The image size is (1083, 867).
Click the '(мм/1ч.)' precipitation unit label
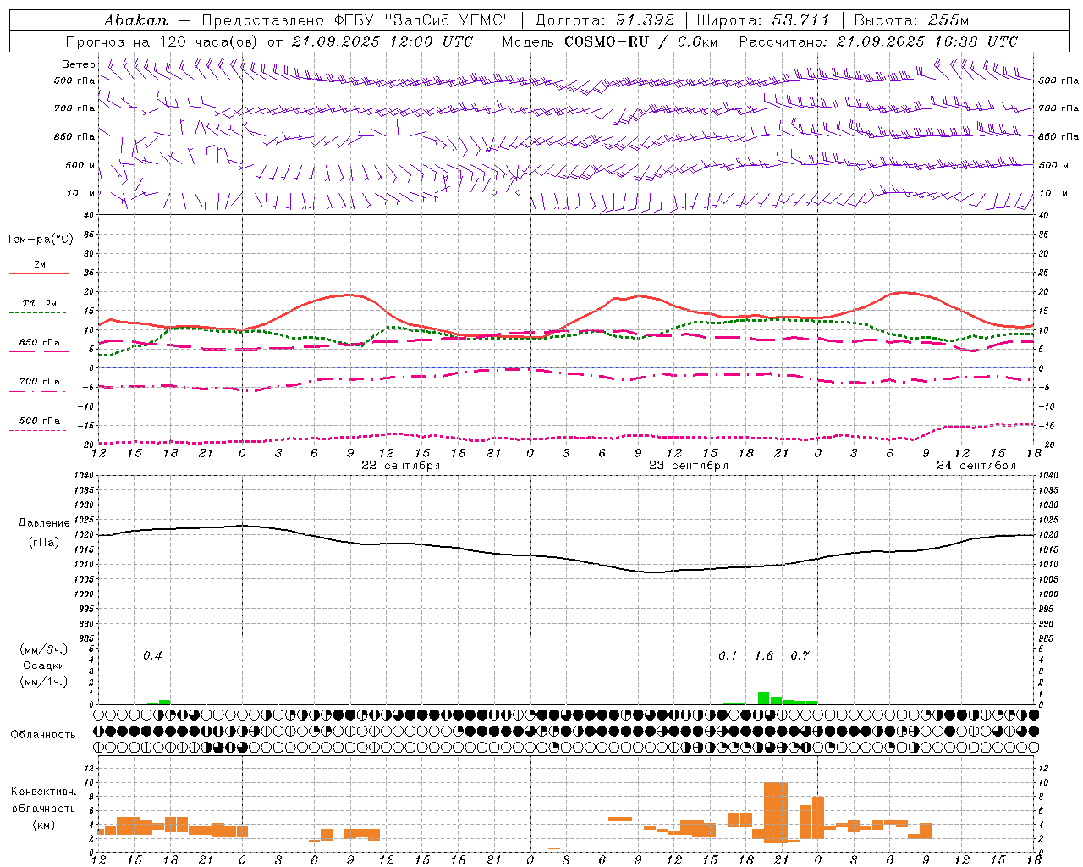pyautogui.click(x=44, y=682)
